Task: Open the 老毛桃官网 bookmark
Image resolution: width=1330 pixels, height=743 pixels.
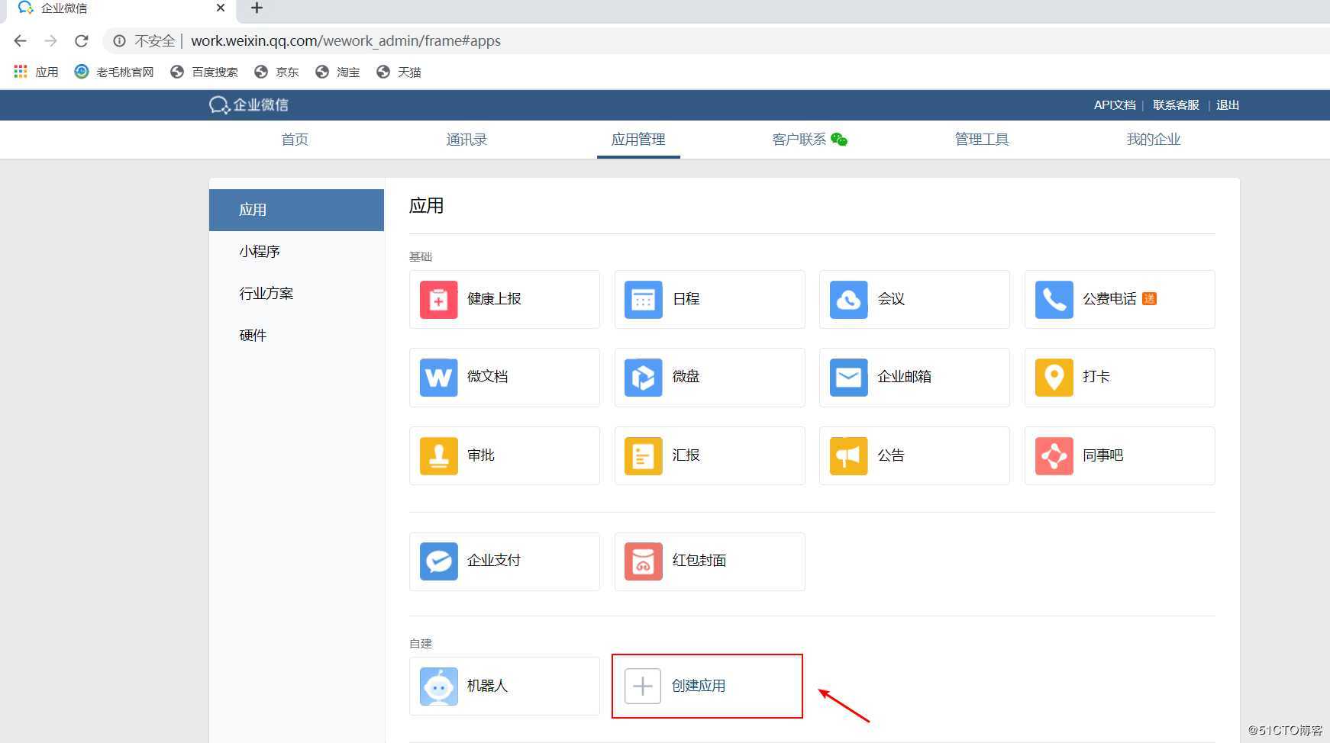Action: tap(115, 72)
